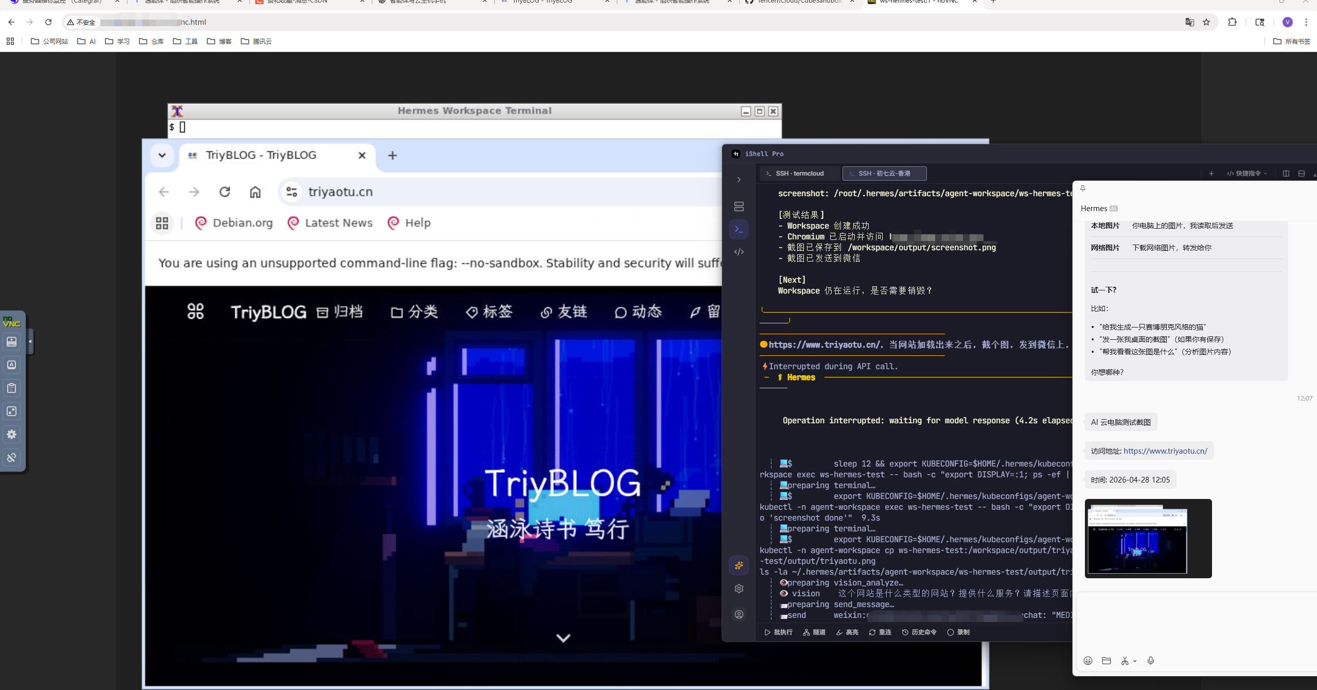
Task: Show the noVNC keyboard button
Action: coord(11,341)
